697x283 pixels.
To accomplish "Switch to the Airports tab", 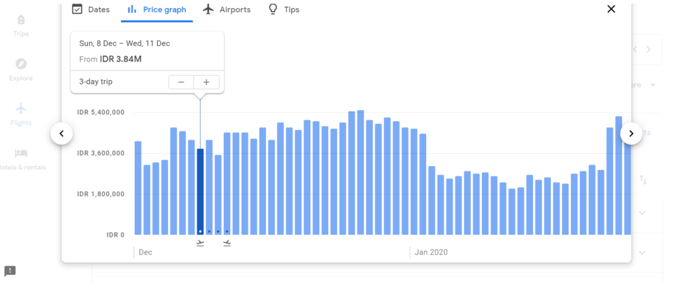I will (x=227, y=10).
